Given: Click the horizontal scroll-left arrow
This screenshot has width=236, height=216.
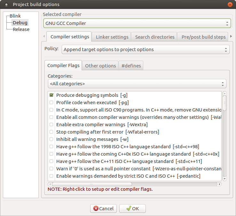Looking at the screenshot, I should tap(50, 184).
